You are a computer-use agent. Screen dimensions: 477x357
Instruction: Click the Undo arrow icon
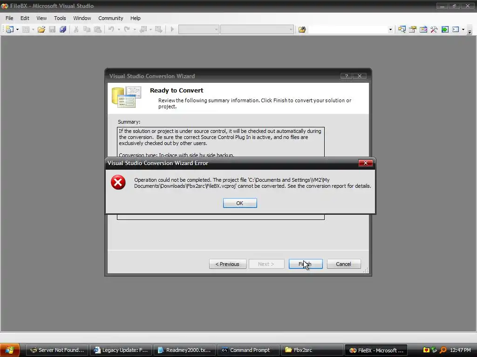click(x=111, y=29)
